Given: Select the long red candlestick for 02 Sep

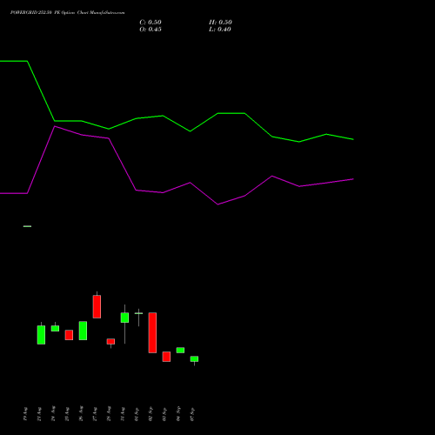Looking at the screenshot, I should click(152, 332).
